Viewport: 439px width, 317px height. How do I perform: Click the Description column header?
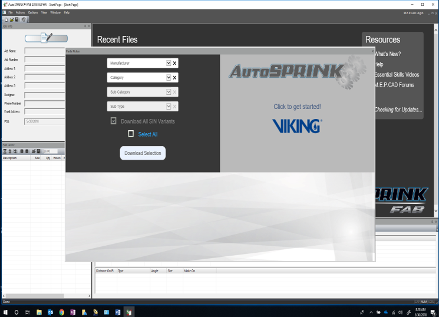tap(16, 158)
